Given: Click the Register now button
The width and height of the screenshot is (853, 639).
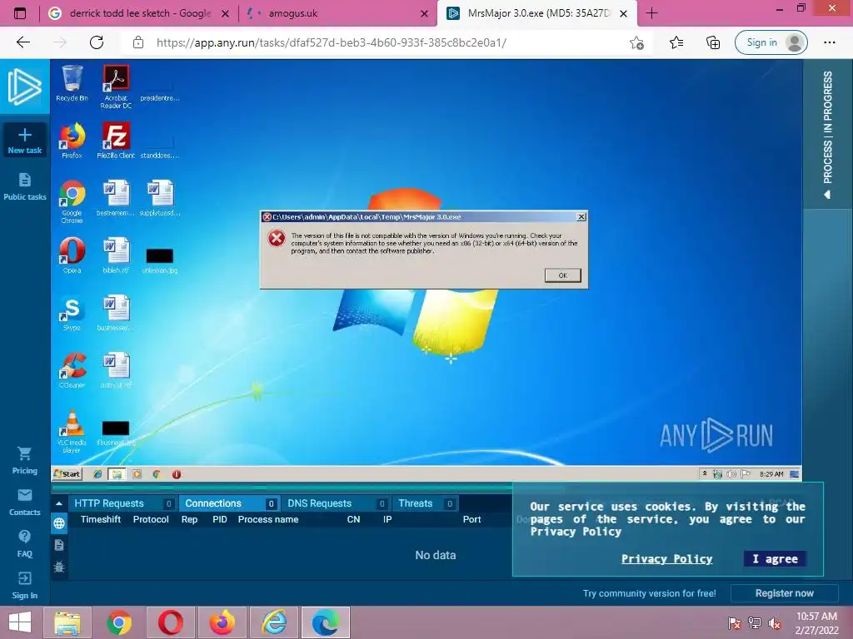Looking at the screenshot, I should [x=785, y=593].
